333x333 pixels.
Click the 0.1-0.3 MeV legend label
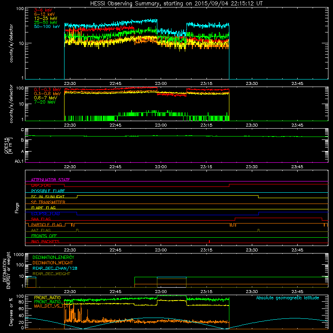pyautogui.click(x=47, y=89)
